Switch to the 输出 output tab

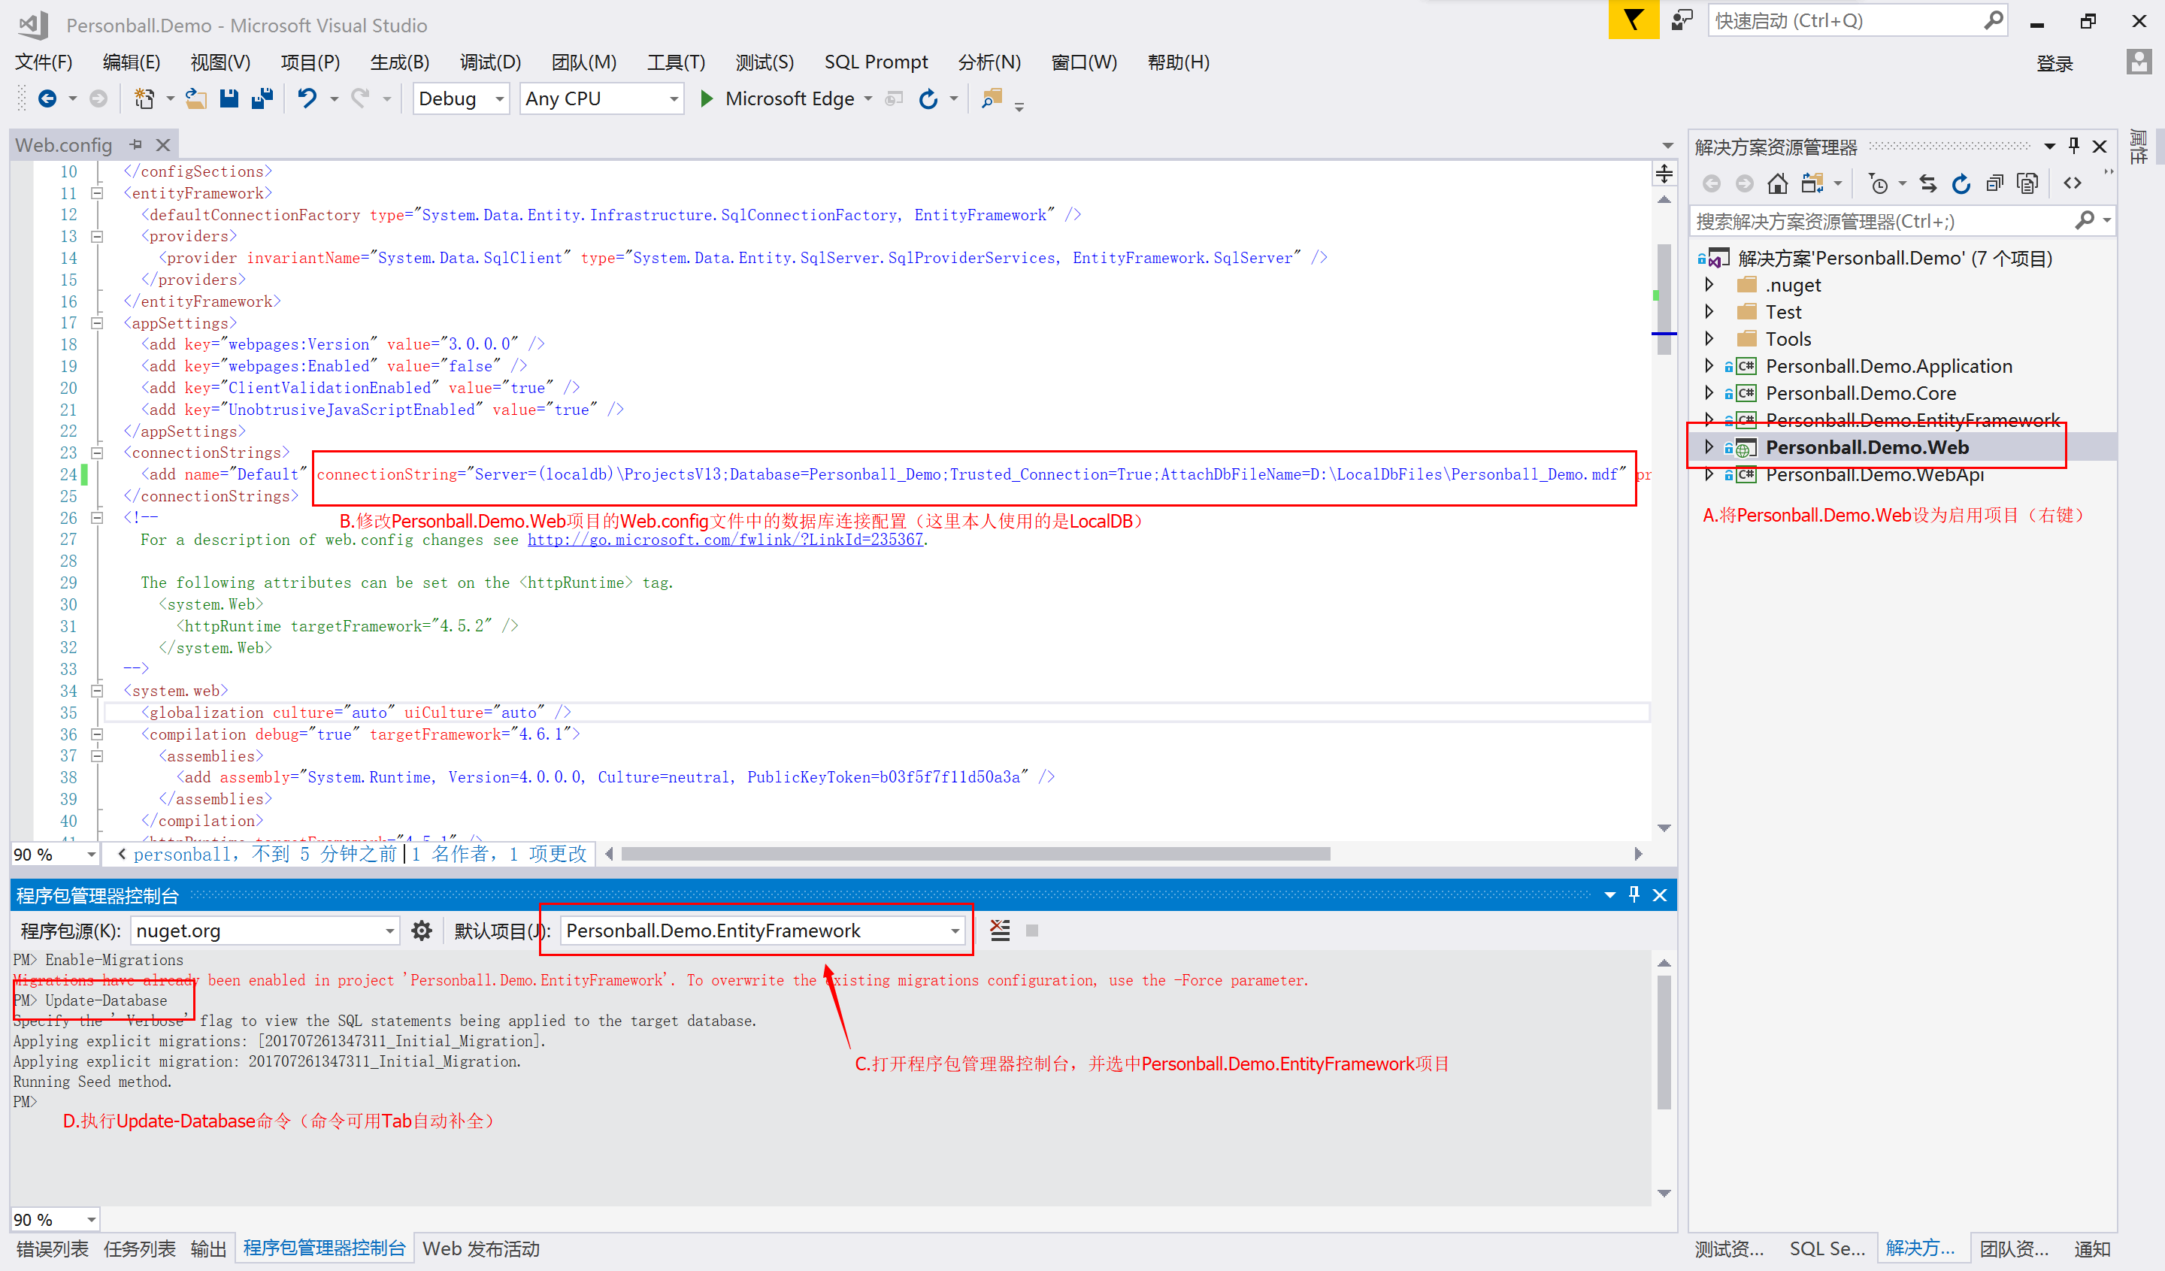click(x=209, y=1248)
